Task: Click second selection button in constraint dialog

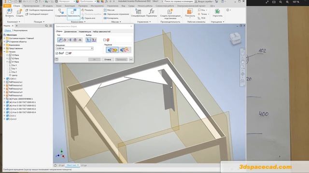Action: [x=94, y=40]
